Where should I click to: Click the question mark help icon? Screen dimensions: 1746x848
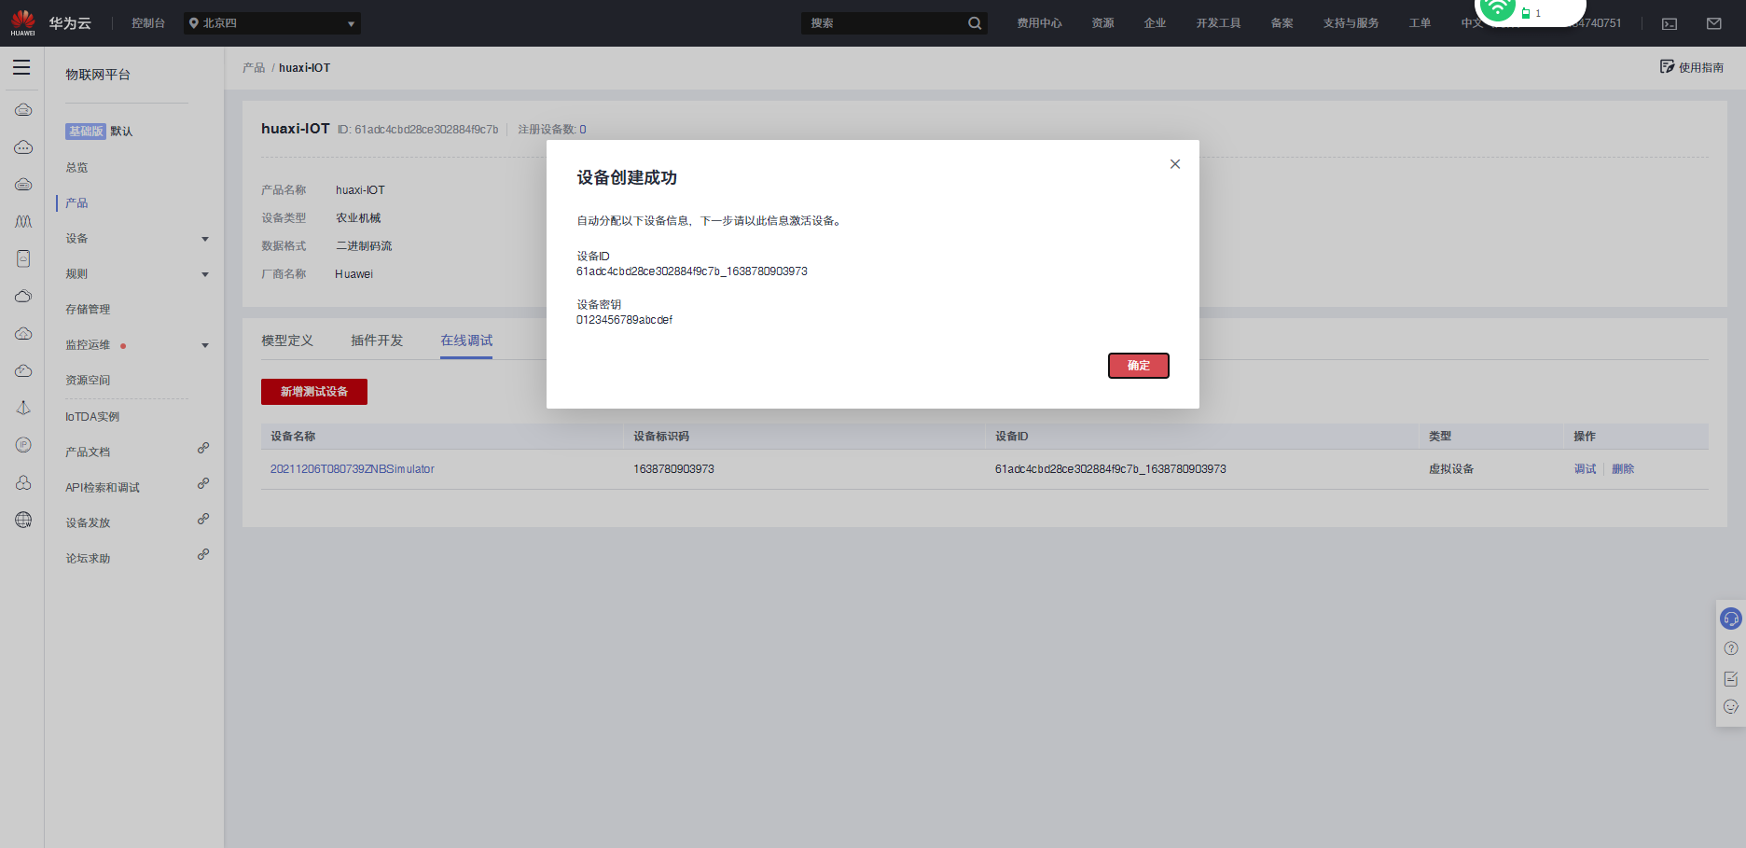(x=1731, y=648)
